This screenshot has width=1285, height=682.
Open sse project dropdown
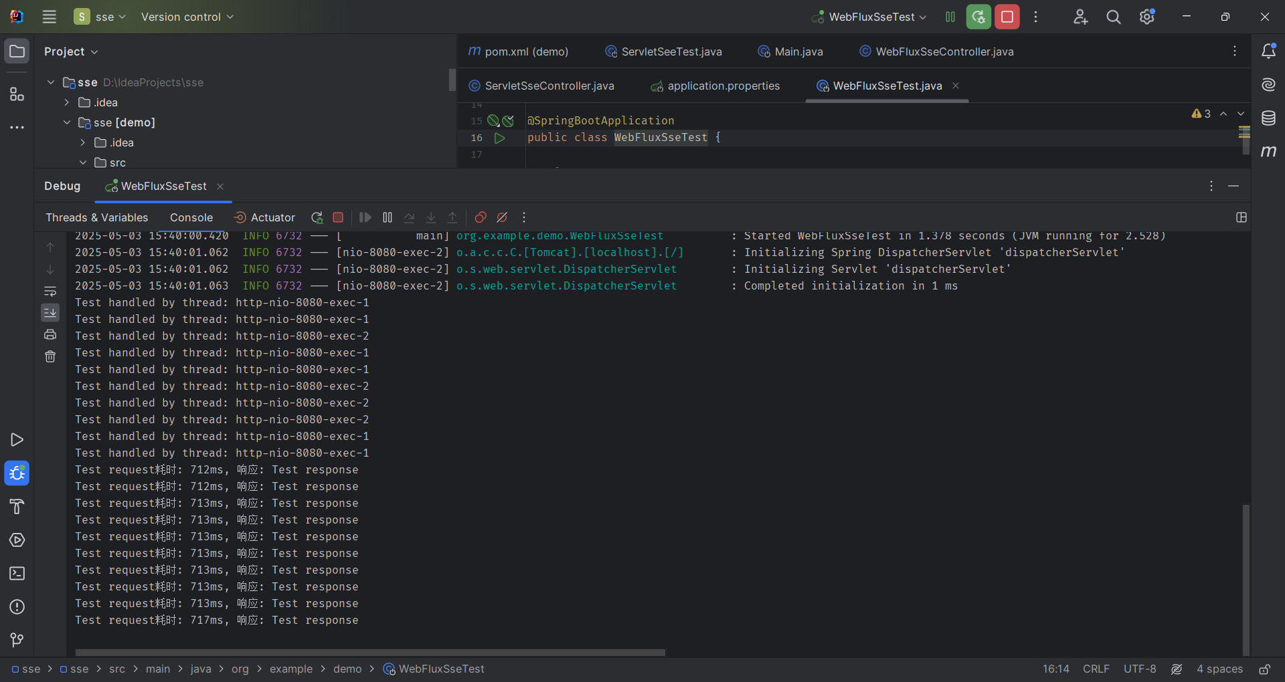coord(100,17)
